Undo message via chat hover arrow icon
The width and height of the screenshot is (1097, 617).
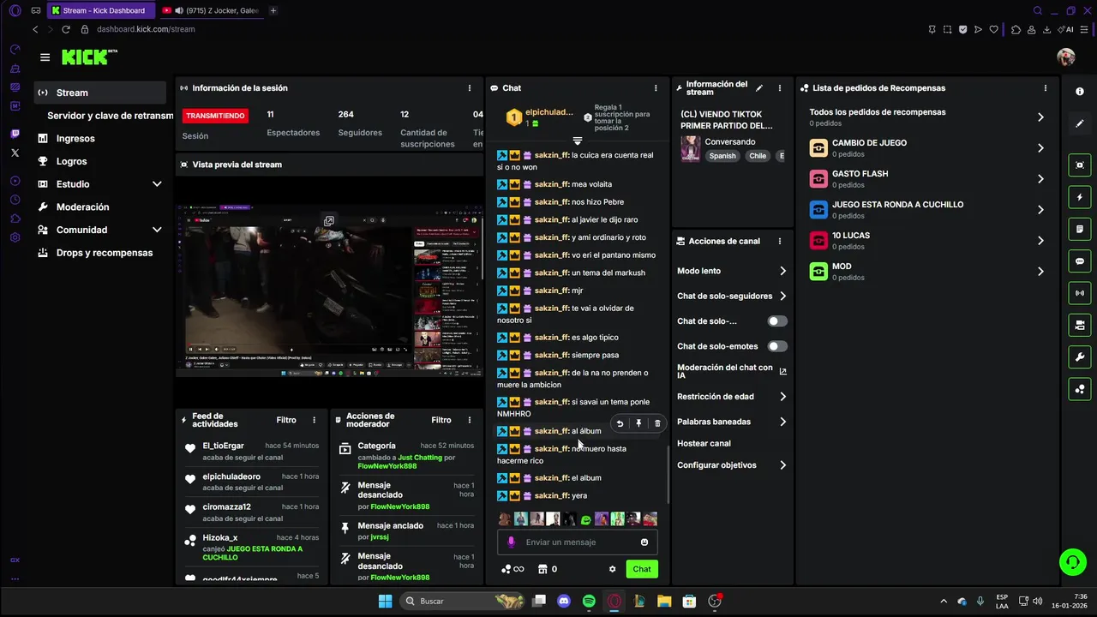620,423
